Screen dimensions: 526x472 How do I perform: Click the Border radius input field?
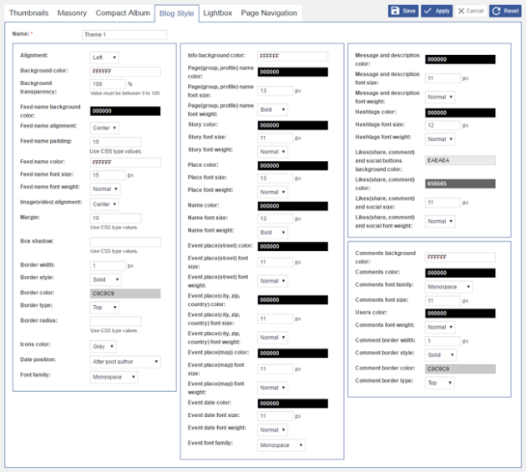[115, 321]
